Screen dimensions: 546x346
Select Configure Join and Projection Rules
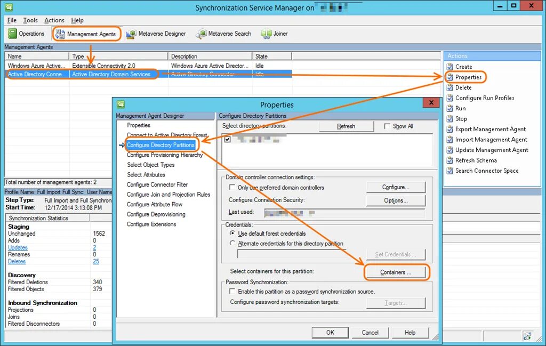pyautogui.click(x=168, y=195)
